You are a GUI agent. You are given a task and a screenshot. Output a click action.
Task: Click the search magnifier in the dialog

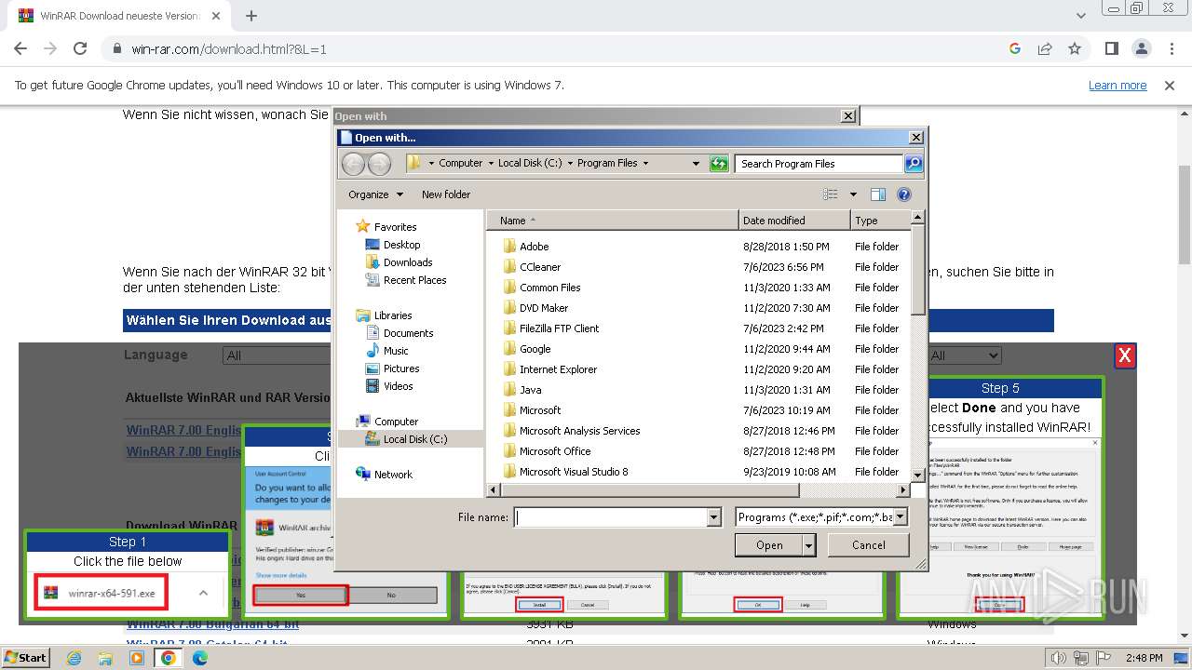click(914, 164)
